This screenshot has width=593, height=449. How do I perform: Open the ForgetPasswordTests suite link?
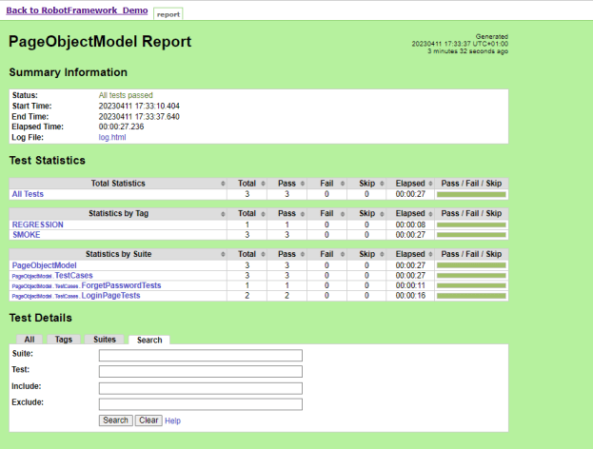click(x=121, y=285)
